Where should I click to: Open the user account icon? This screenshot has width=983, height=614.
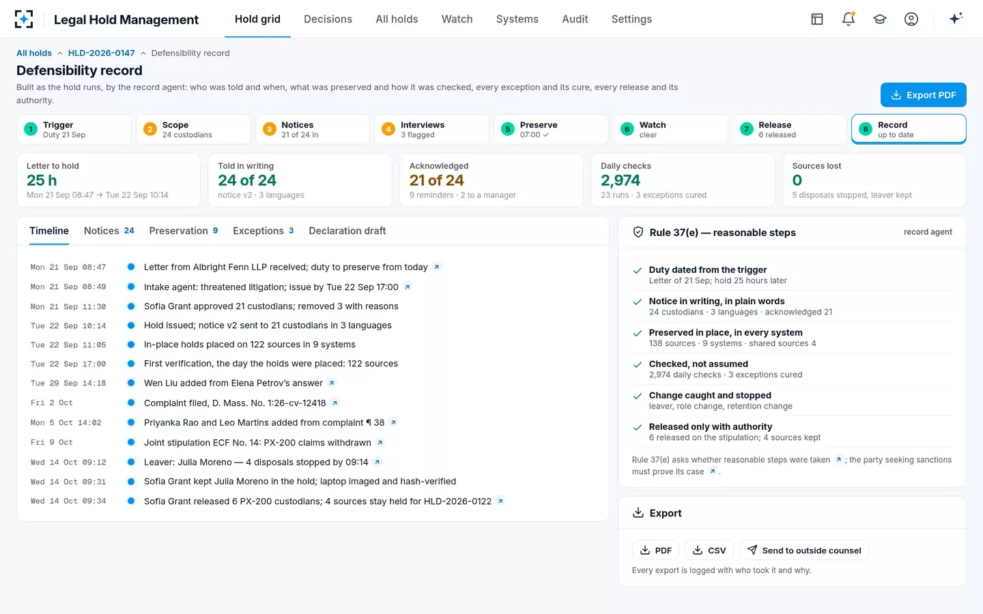(911, 19)
